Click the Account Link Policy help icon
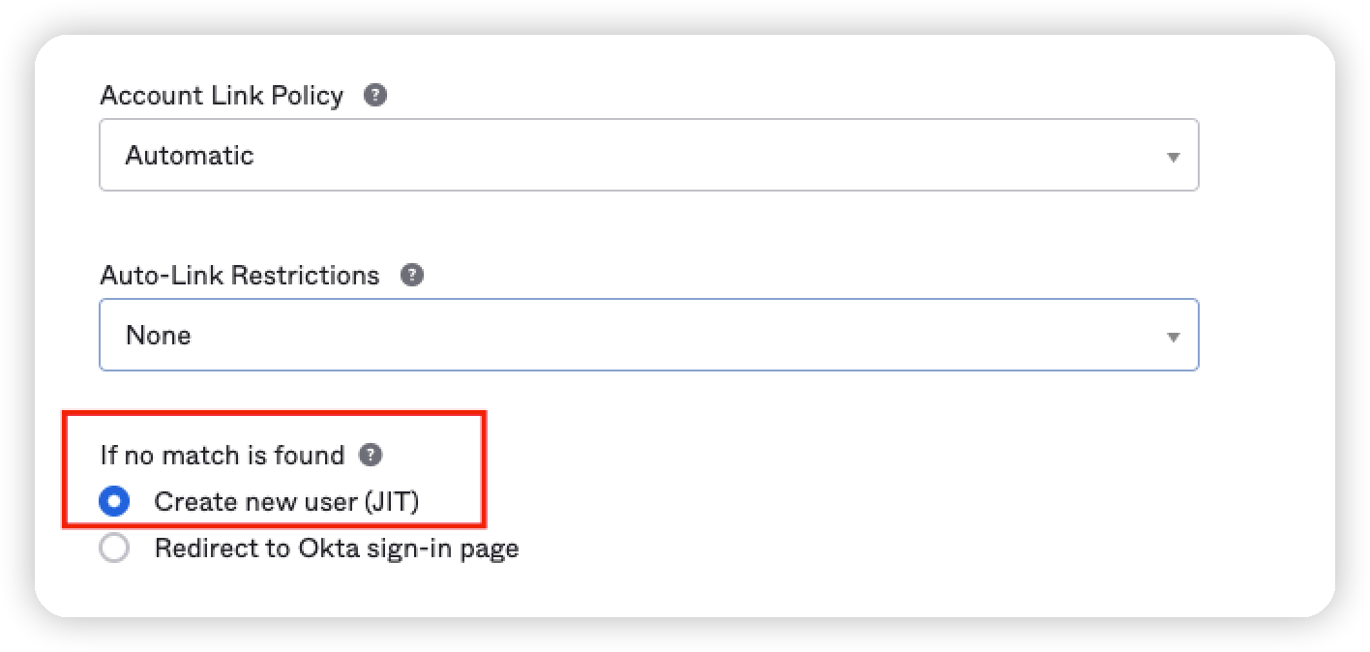Image resolution: width=1370 pixels, height=652 pixels. pos(375,96)
